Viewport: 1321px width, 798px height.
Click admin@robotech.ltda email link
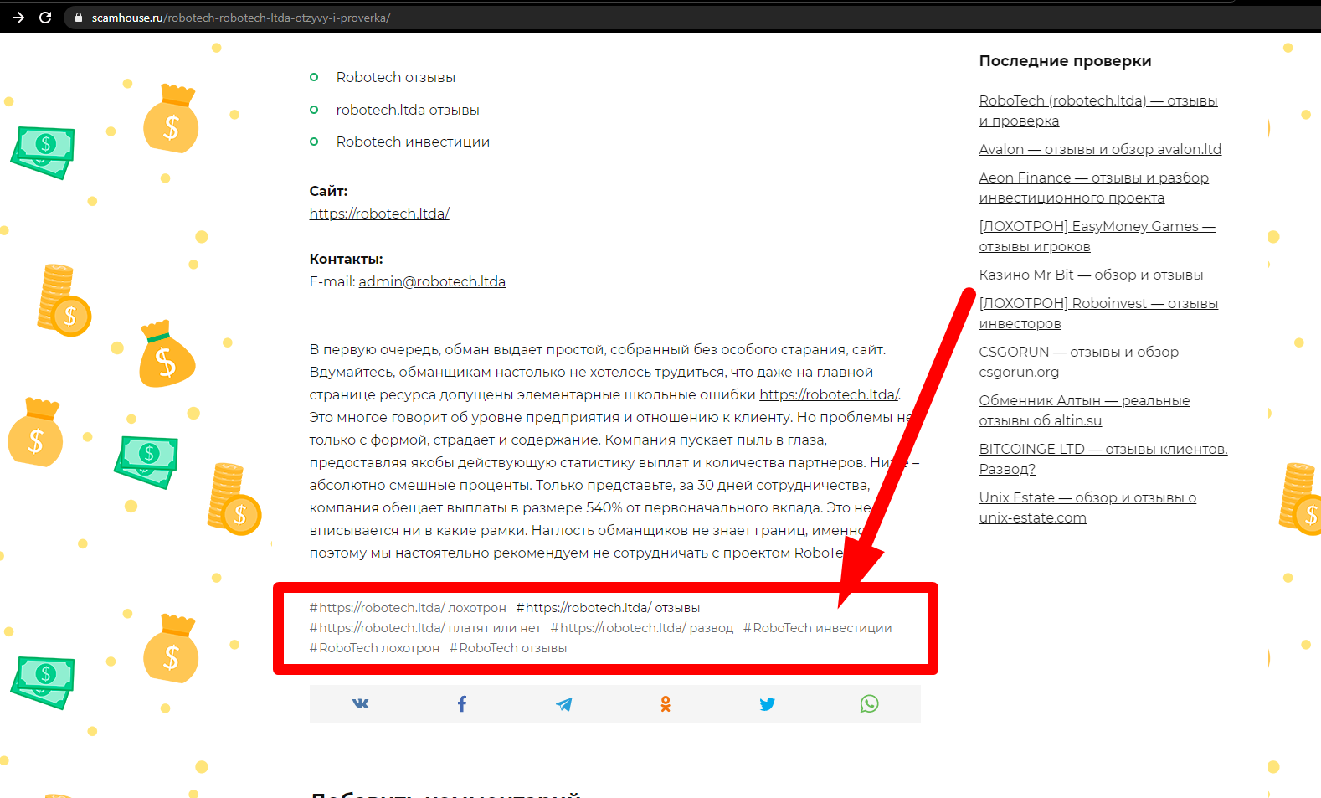pos(432,281)
